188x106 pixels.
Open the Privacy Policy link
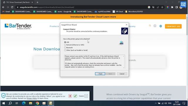click(32, 98)
